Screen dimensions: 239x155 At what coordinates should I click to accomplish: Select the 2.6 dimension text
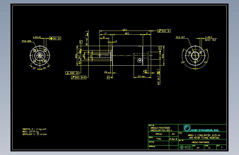pyautogui.click(x=106, y=72)
